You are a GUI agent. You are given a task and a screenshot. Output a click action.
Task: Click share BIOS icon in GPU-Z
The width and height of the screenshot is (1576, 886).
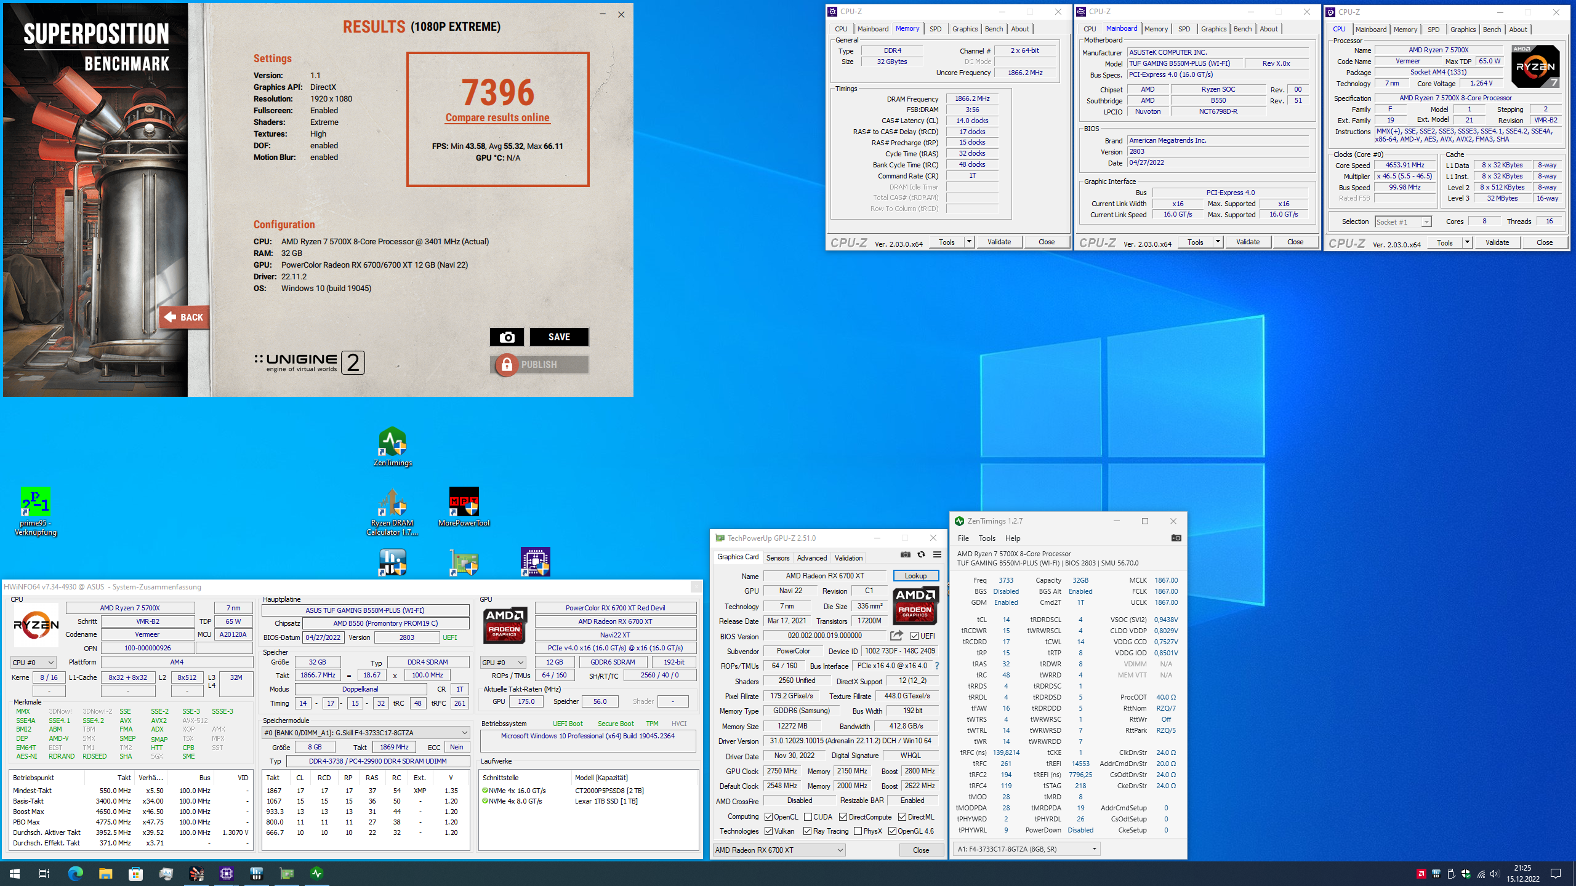pos(896,636)
